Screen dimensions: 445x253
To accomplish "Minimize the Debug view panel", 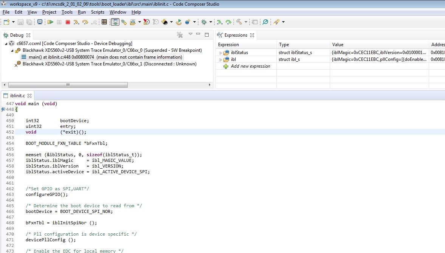I will tap(198, 34).
